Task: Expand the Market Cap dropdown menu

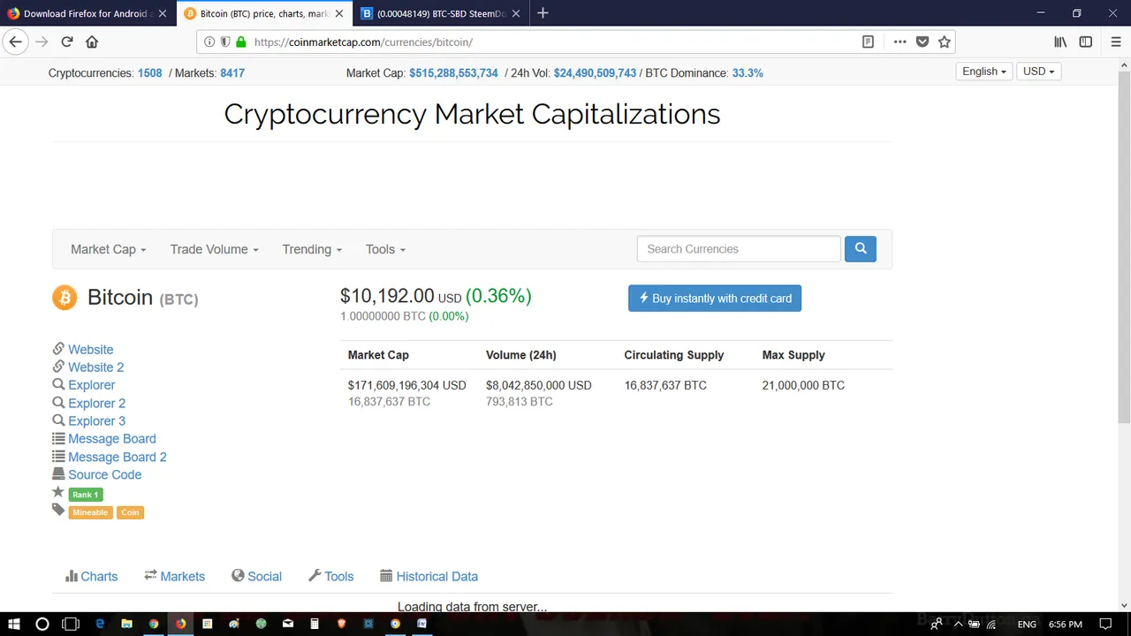Action: point(108,249)
